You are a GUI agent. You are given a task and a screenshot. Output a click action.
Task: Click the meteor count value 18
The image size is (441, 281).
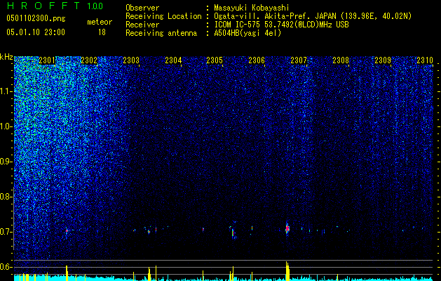[x=102, y=32]
